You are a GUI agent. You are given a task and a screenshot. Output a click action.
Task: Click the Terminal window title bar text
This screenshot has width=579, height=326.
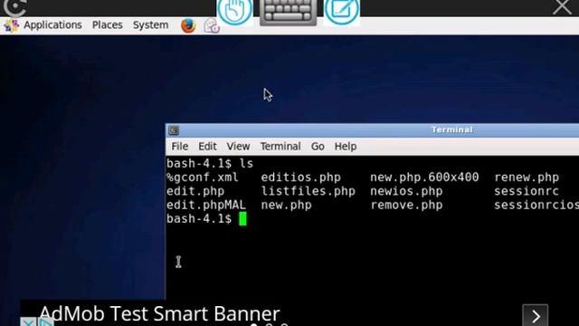(452, 129)
